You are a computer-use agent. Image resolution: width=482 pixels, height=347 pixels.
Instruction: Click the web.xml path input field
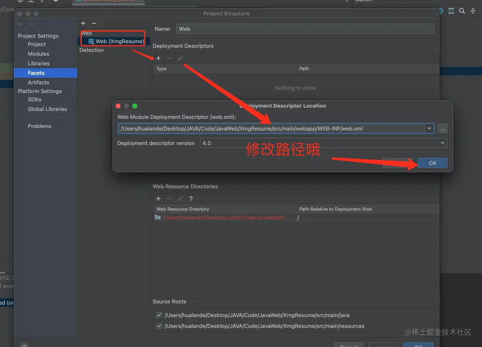pos(272,129)
